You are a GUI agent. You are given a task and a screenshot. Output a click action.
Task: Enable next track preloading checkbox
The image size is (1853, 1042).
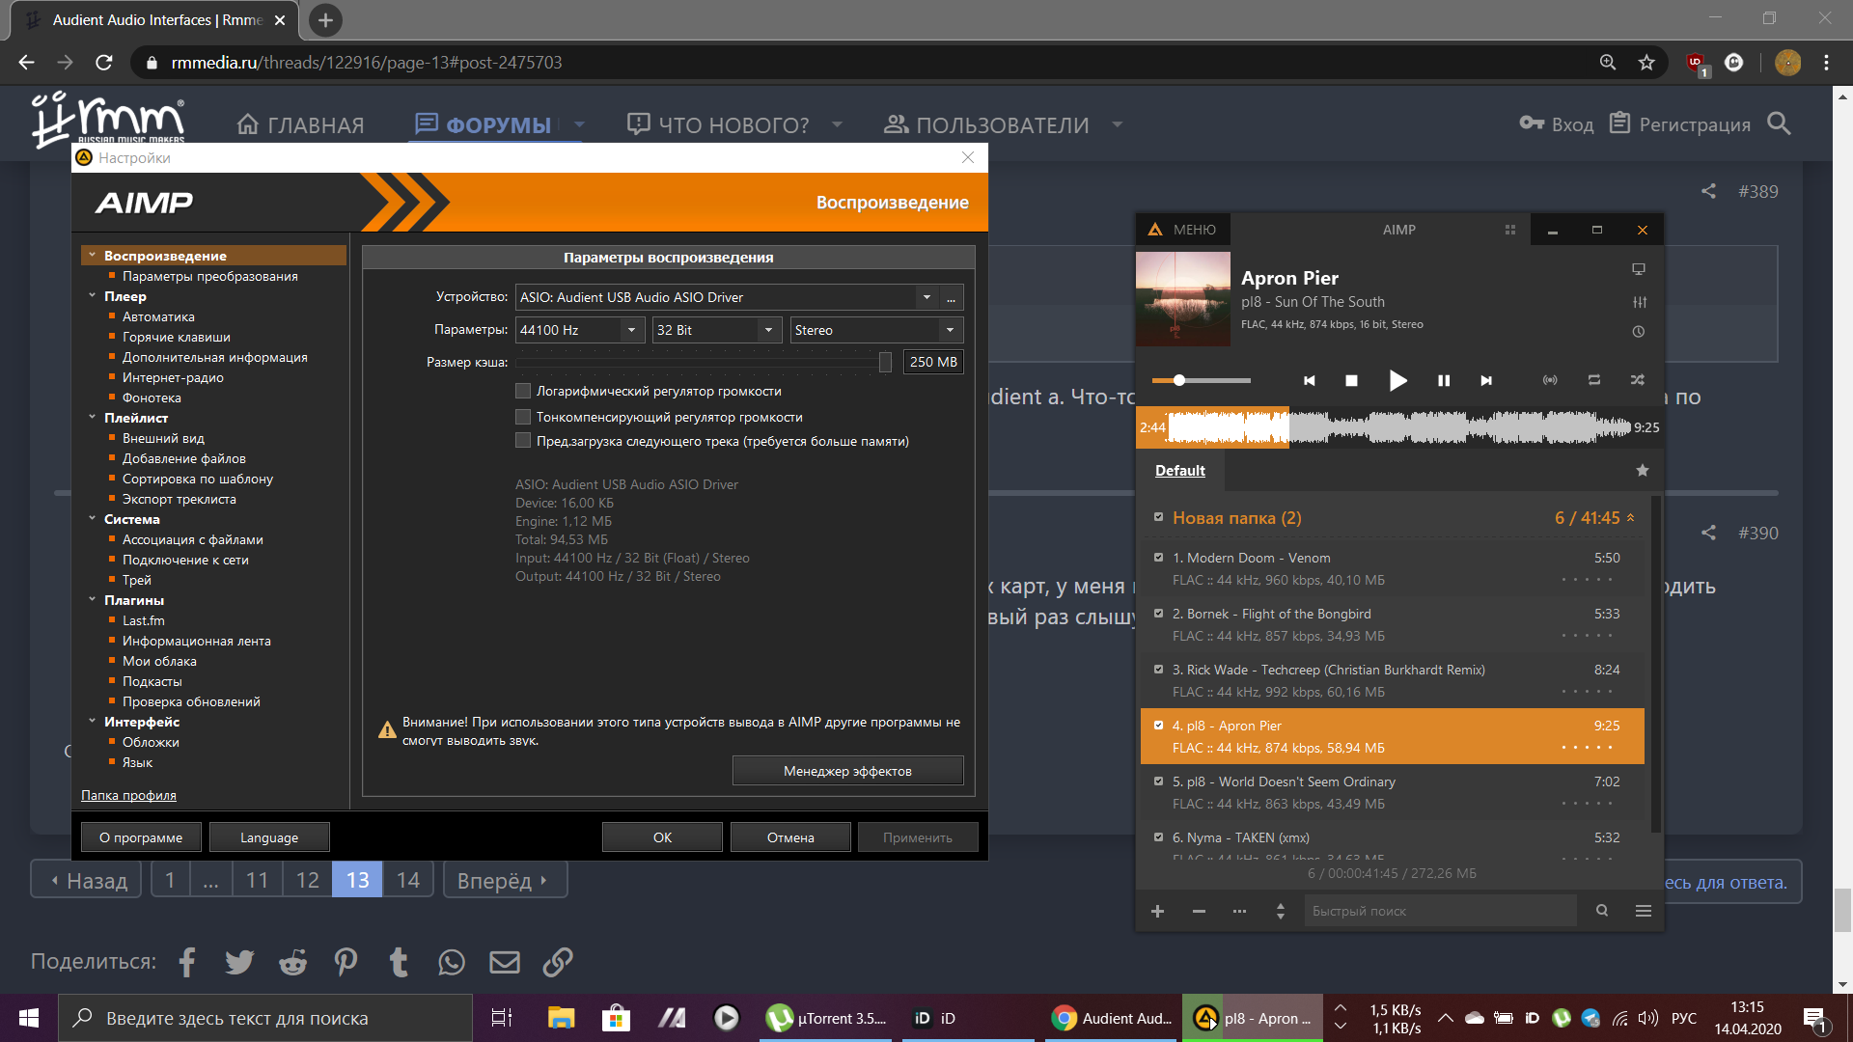coord(523,441)
